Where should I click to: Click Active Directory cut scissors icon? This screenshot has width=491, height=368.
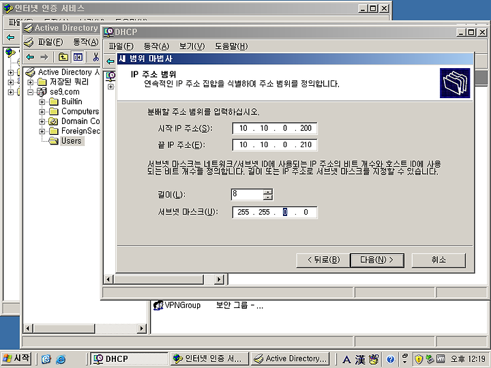(x=95, y=57)
